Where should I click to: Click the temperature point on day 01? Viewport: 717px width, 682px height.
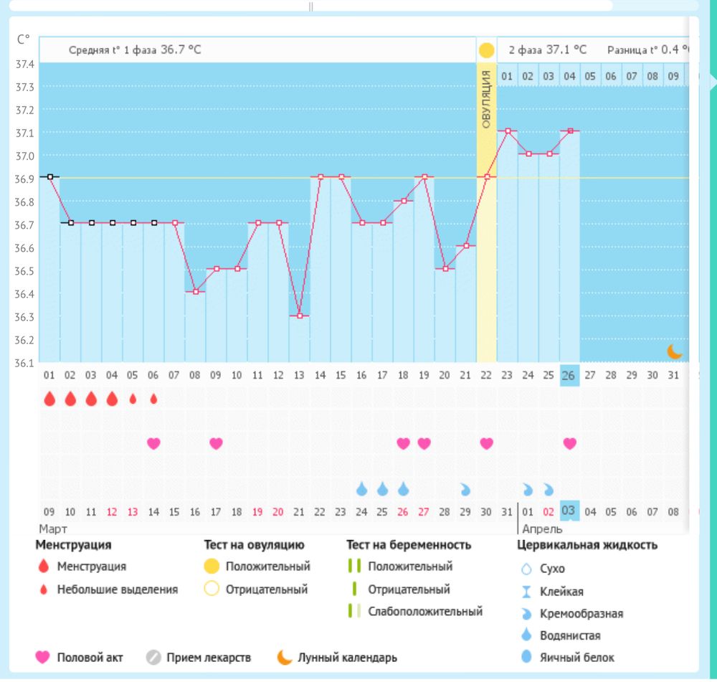click(50, 176)
